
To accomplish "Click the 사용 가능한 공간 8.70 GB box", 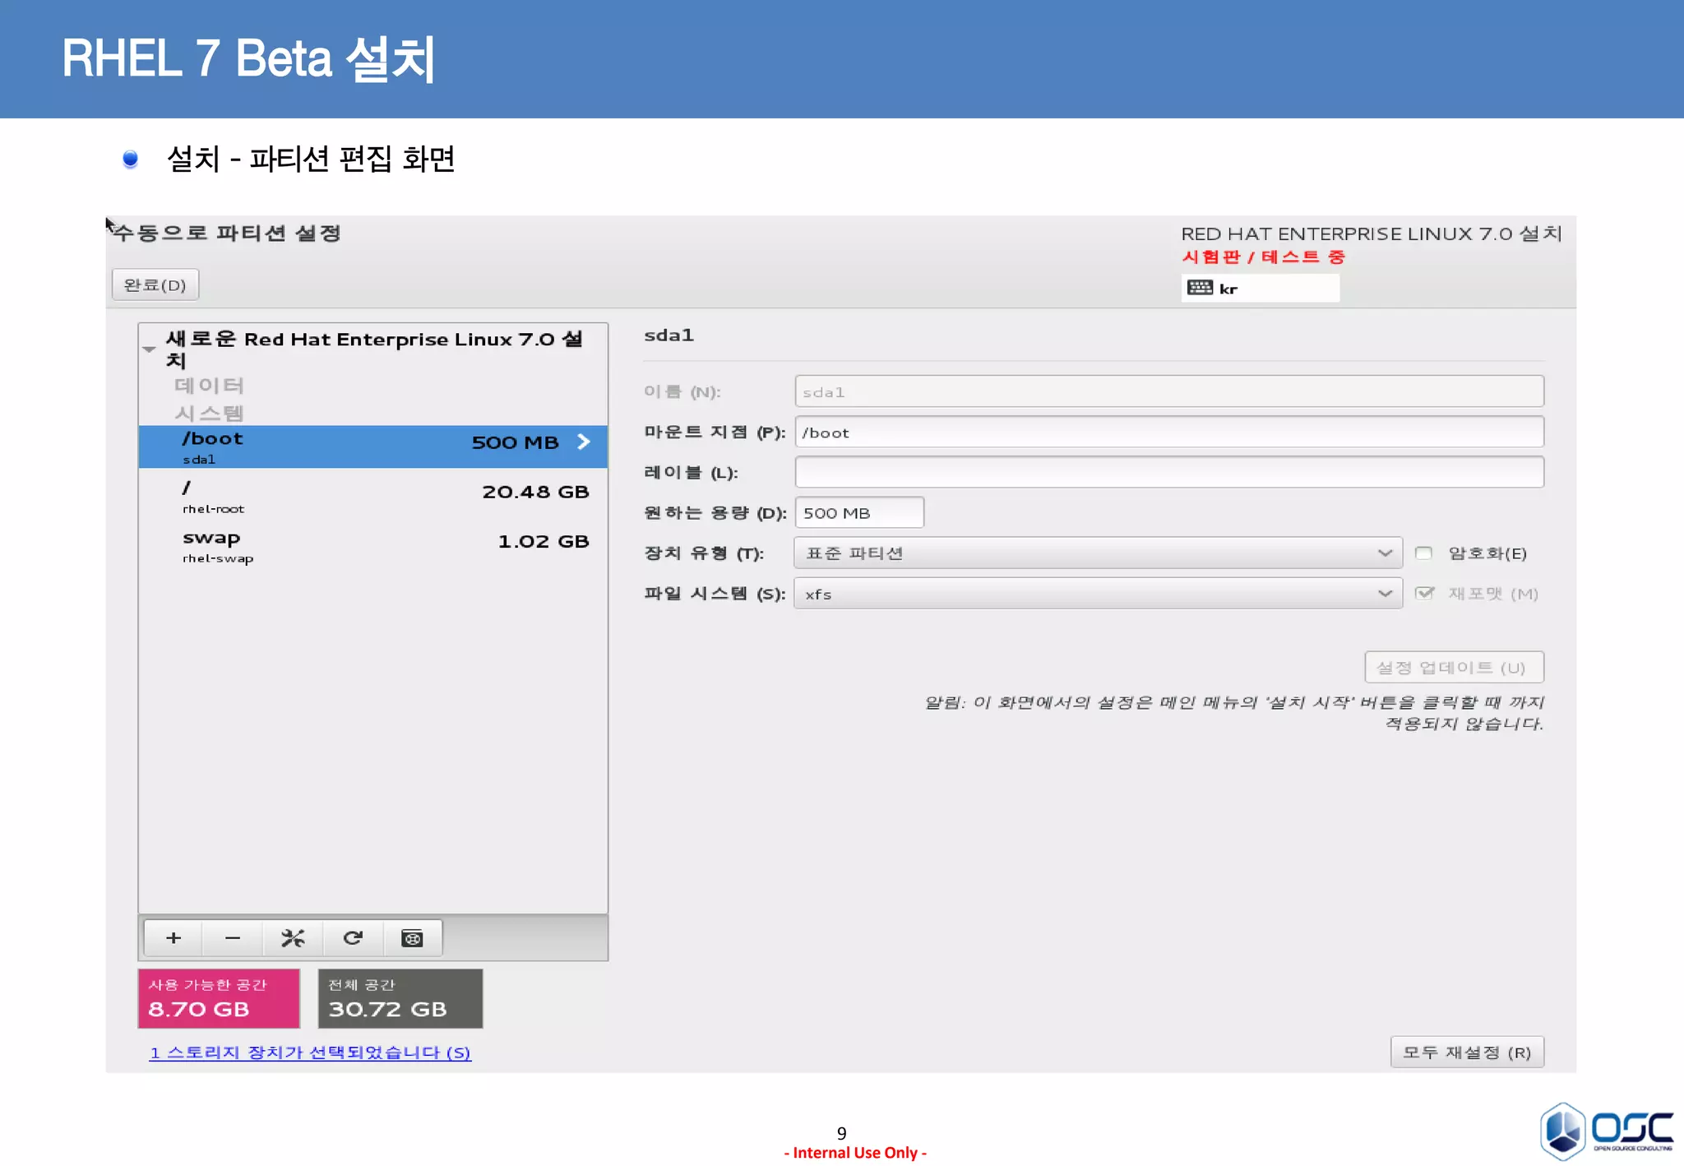I will (219, 998).
